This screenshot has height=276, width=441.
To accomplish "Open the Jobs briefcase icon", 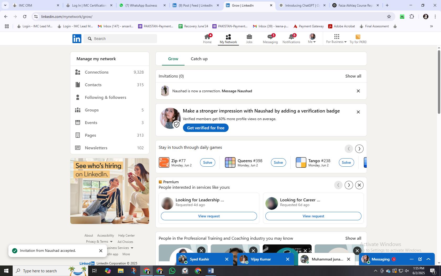I will tap(249, 37).
